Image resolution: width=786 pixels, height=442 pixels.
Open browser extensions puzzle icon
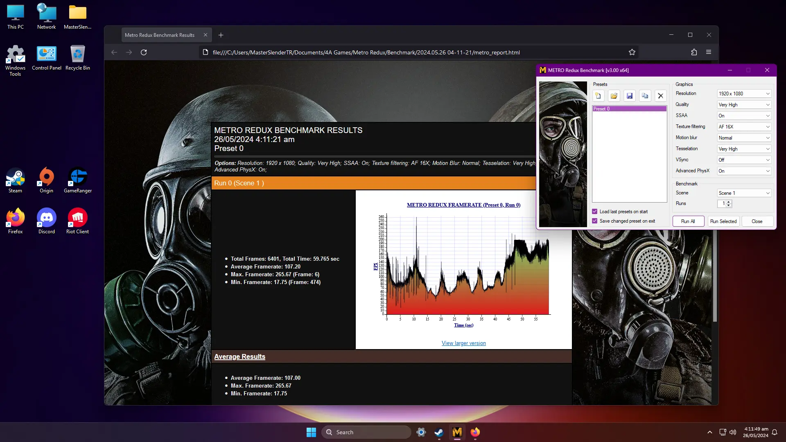pyautogui.click(x=694, y=52)
